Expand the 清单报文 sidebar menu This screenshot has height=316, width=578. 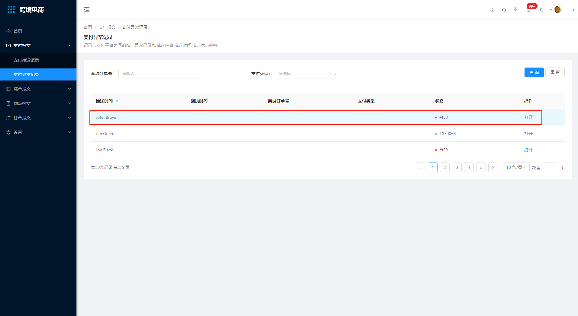click(x=38, y=89)
